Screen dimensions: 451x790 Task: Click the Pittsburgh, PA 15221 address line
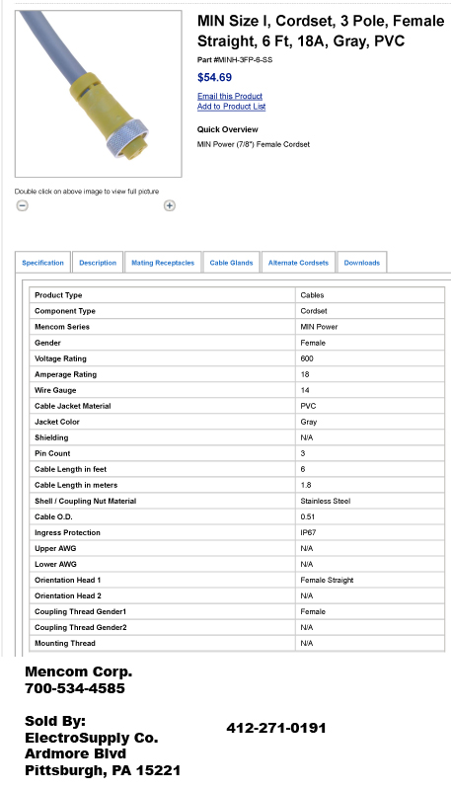103,770
